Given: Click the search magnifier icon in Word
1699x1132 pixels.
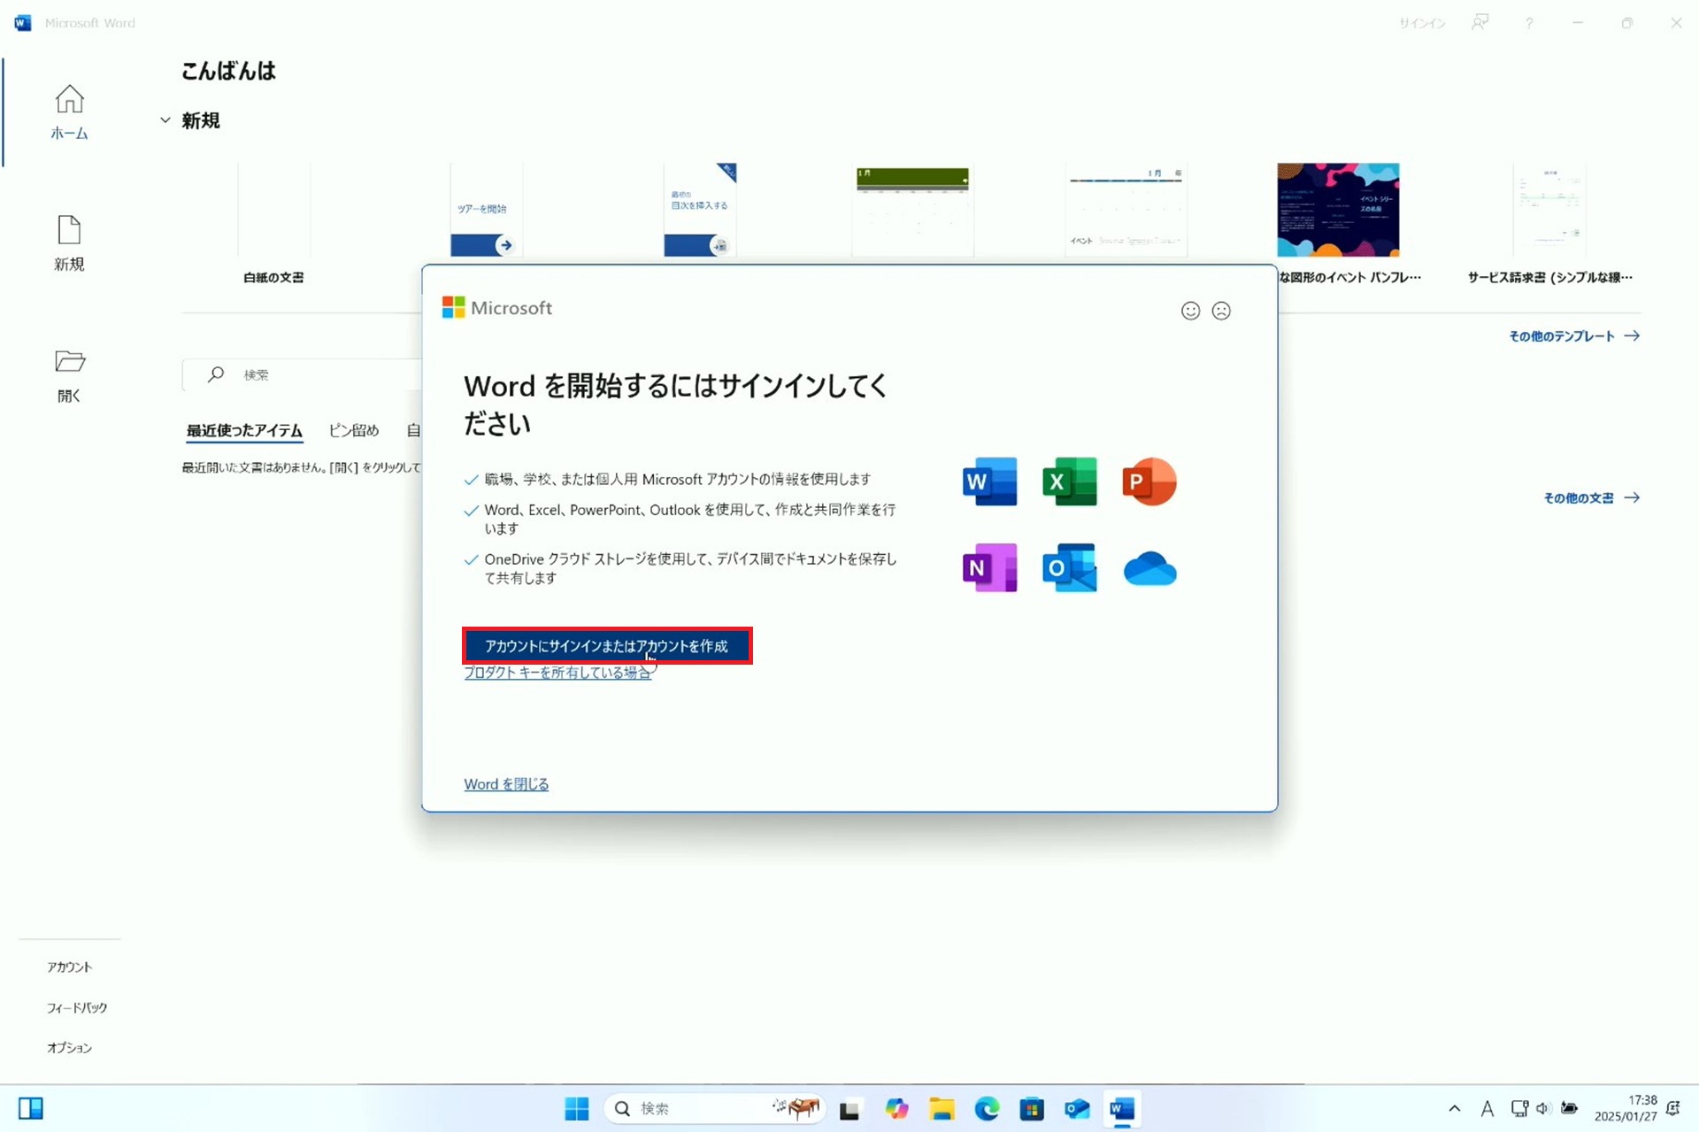Looking at the screenshot, I should tap(215, 374).
